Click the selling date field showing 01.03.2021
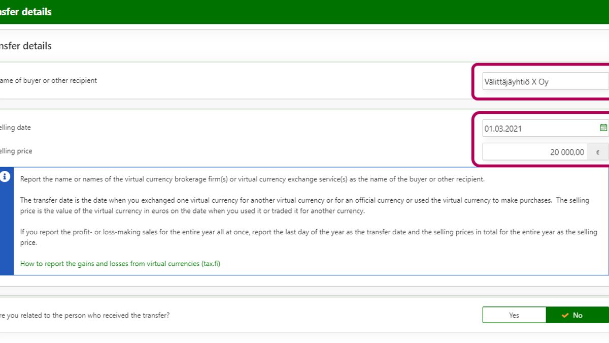 (538, 129)
